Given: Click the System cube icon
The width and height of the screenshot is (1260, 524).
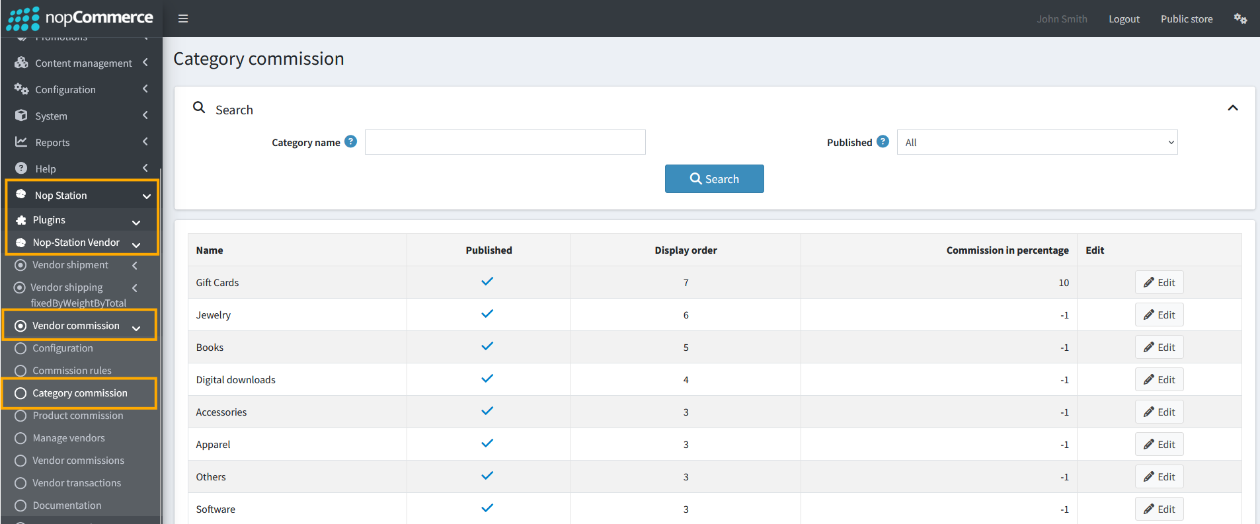Looking at the screenshot, I should 21,116.
